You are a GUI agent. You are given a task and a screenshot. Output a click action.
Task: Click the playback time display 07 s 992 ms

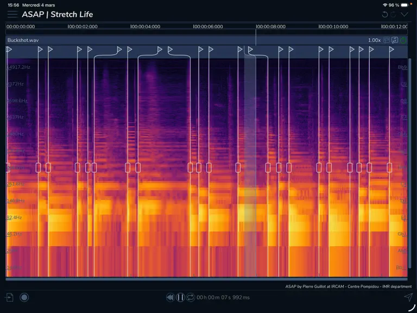click(223, 297)
